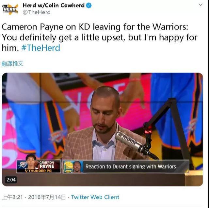Click the blue verified badge
Viewport: 209px width, 208px height.
point(89,6)
